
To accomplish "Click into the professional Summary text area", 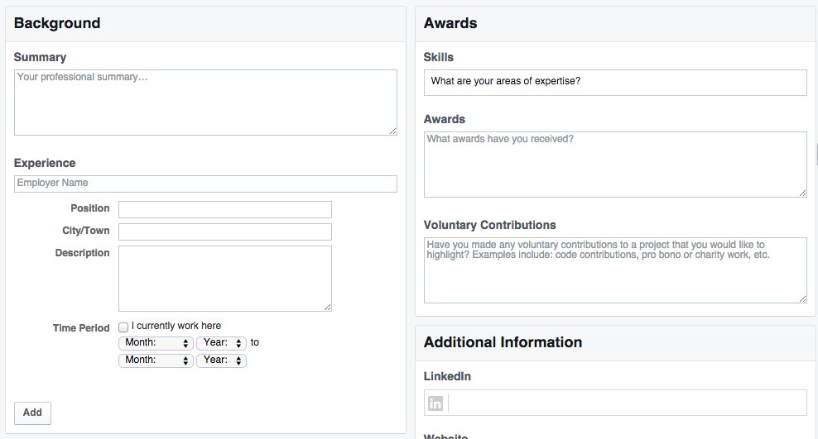I will point(205,103).
